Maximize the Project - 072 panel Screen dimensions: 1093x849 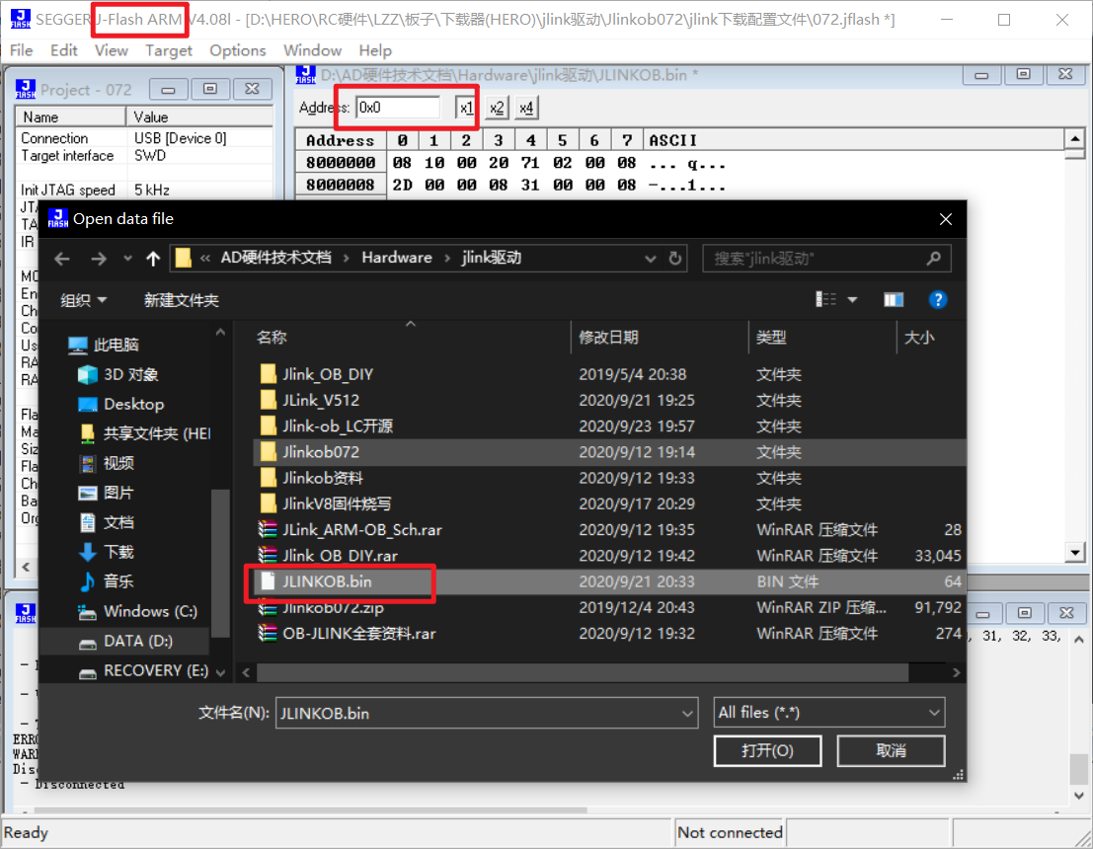pyautogui.click(x=210, y=89)
